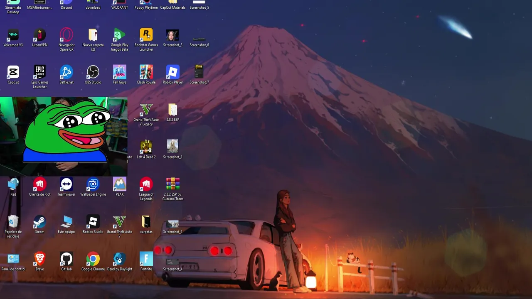
Task: Launch the VALORANT shortcut
Action: (x=120, y=5)
